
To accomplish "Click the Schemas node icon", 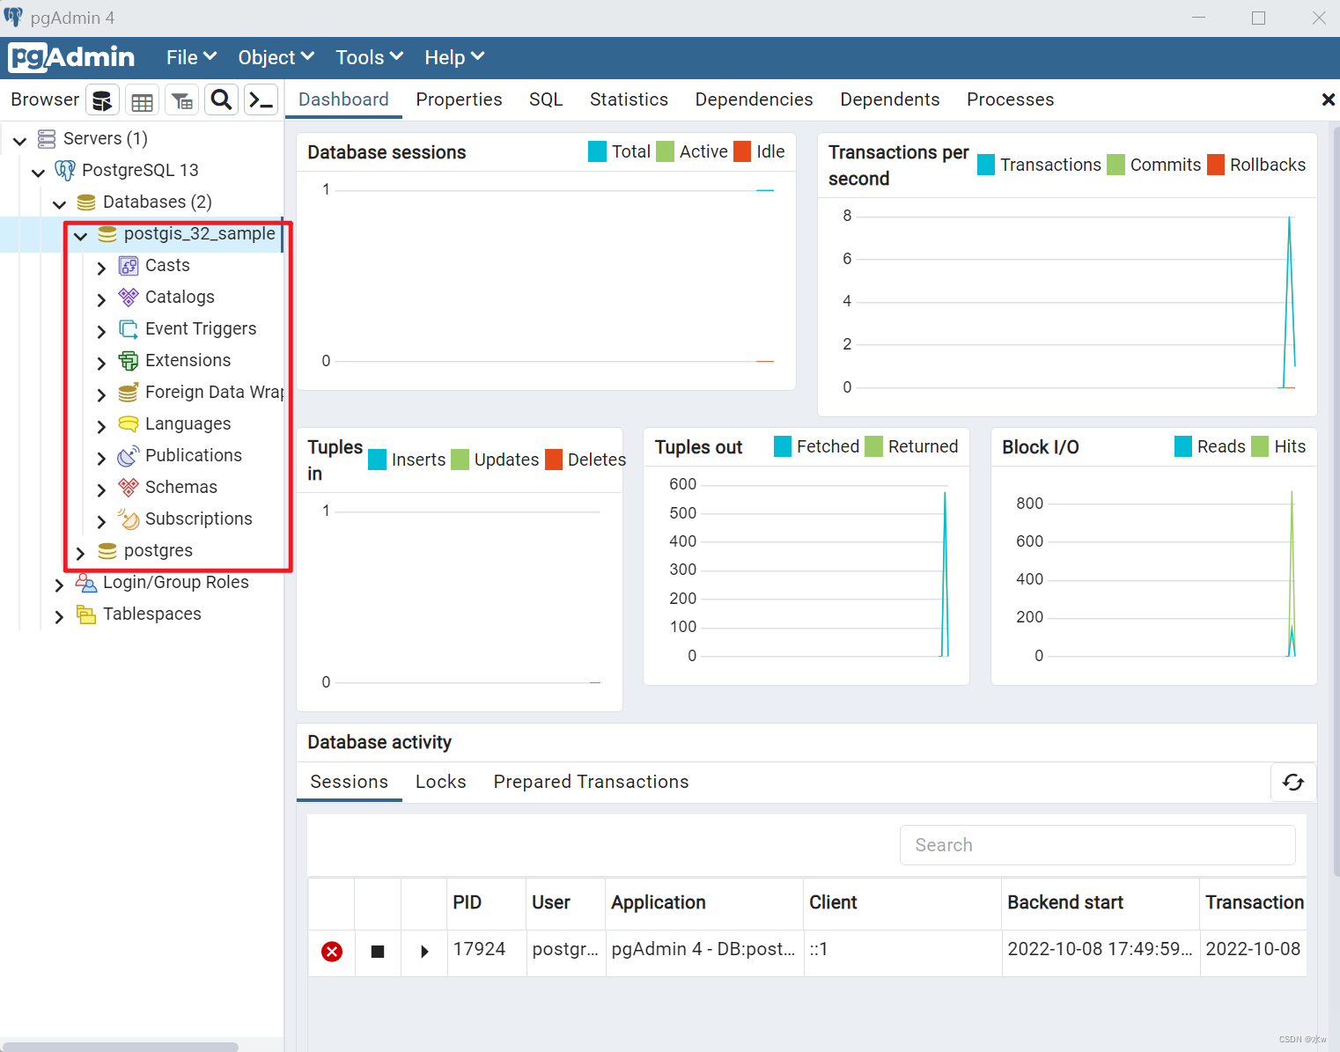I will click(129, 488).
